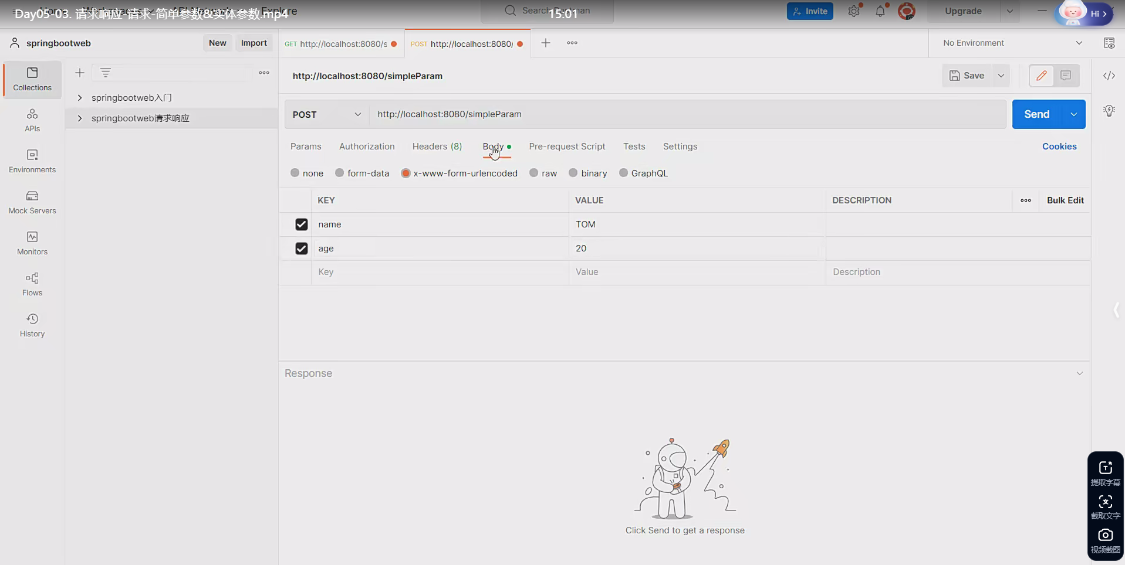Uncheck the age parameter checkbox
The width and height of the screenshot is (1125, 565).
(x=302, y=249)
